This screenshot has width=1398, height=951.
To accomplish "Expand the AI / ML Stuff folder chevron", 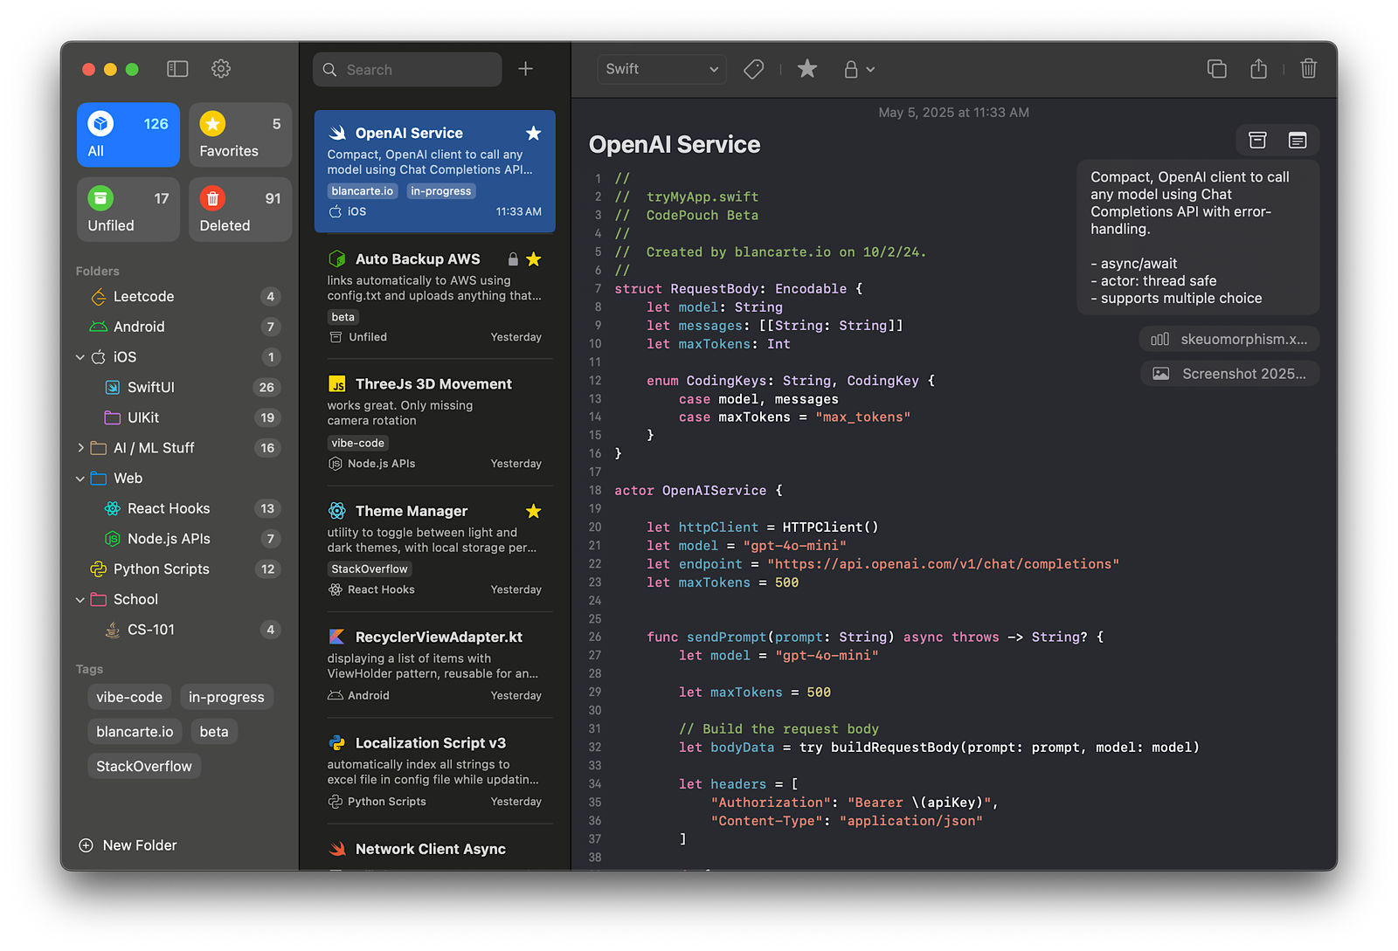I will point(80,448).
